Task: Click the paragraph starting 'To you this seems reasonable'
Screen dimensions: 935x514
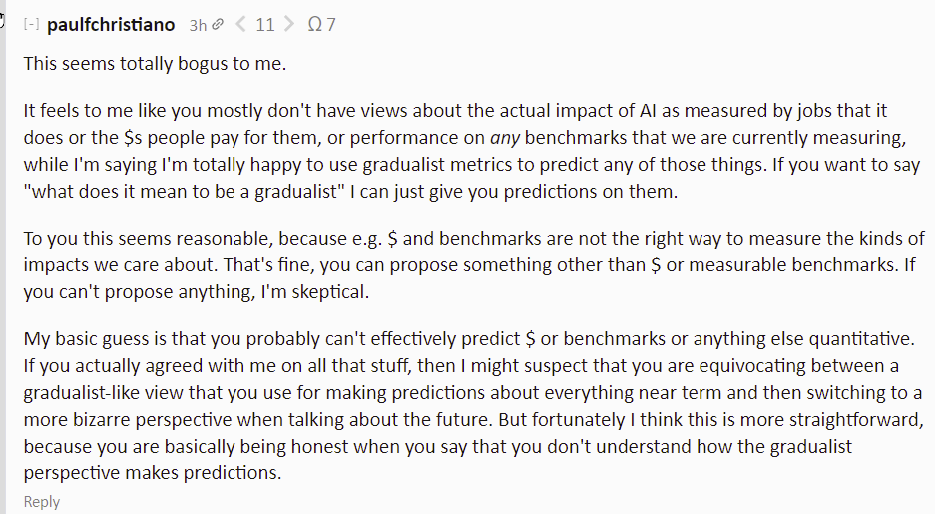Action: tap(474, 264)
